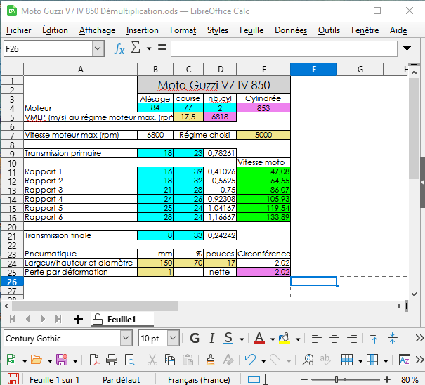This screenshot has height=385, width=425.
Task: Go to first sheet tab arrow
Action: point(12,319)
